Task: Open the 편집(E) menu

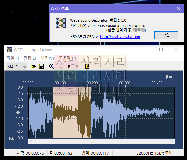Action: click(30, 58)
